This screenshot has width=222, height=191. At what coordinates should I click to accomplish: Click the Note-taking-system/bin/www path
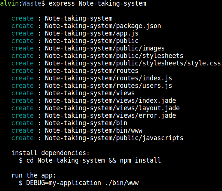click(94, 130)
